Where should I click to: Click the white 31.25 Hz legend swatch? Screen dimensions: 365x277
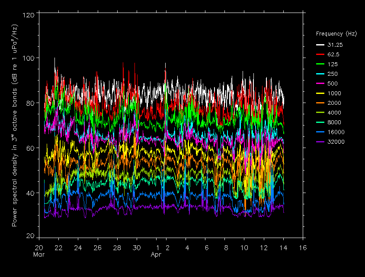[320, 45]
